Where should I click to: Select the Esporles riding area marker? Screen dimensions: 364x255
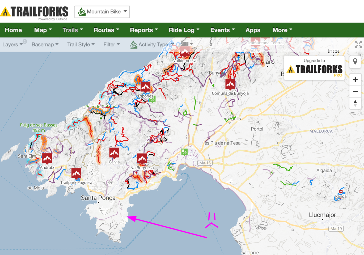[146, 87]
